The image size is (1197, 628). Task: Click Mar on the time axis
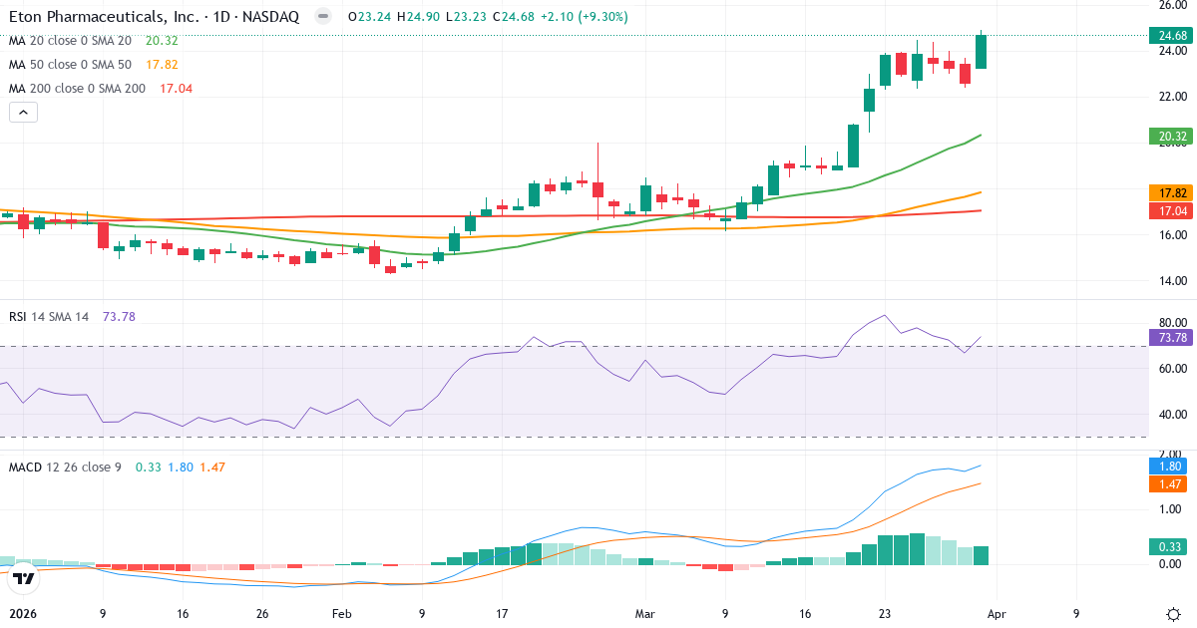(644, 615)
